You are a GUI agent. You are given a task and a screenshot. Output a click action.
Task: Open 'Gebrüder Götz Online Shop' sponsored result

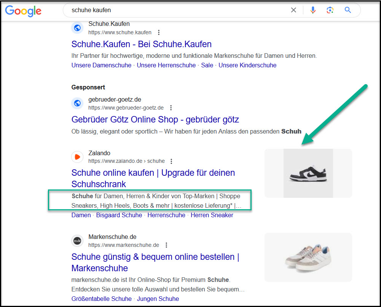pyautogui.click(x=155, y=119)
